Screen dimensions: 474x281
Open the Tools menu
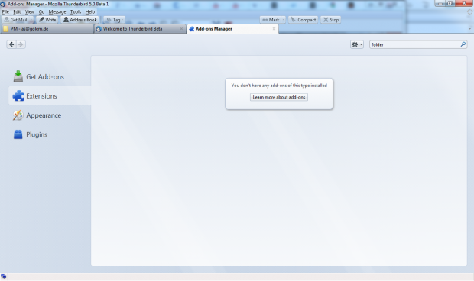76,11
